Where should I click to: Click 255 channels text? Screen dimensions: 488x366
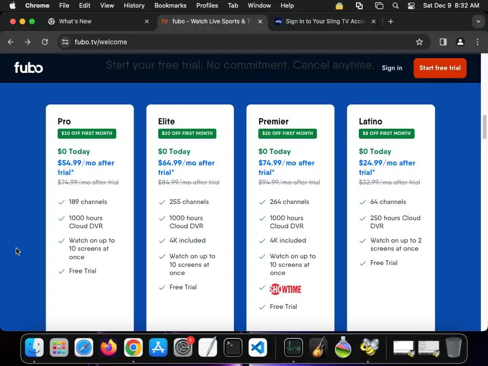pos(189,202)
